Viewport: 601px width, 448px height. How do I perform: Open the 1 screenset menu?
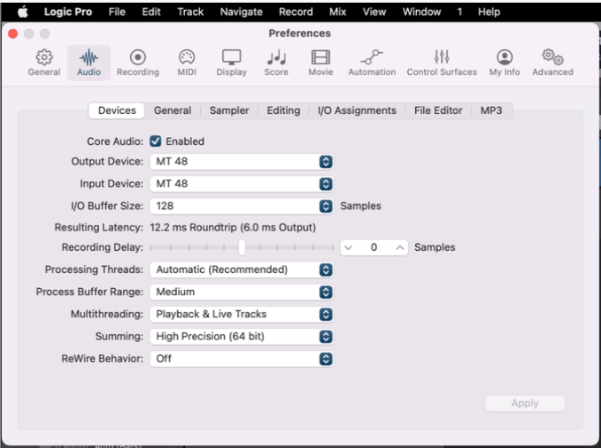click(x=459, y=11)
